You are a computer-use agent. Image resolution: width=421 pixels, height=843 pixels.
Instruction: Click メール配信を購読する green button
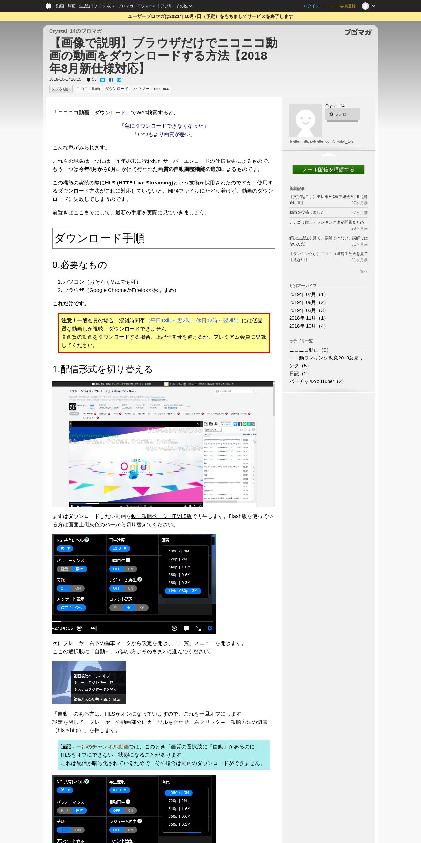(329, 170)
